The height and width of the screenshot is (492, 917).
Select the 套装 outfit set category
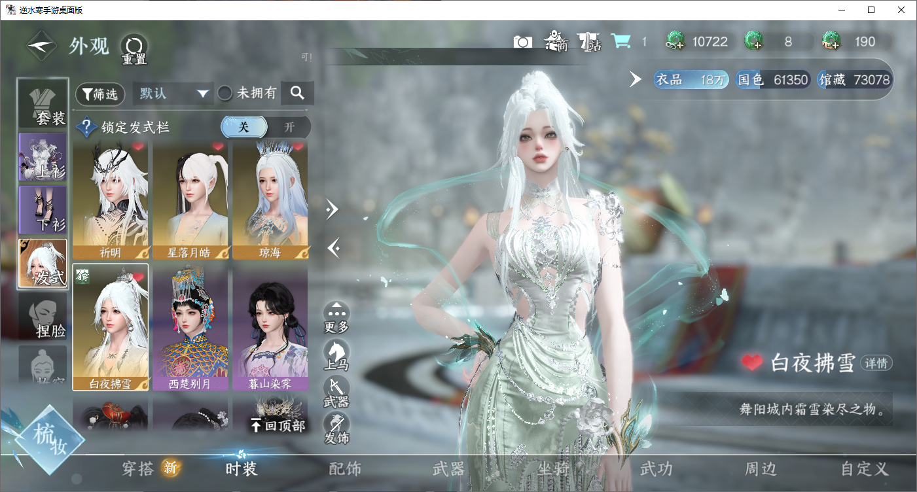[x=43, y=103]
